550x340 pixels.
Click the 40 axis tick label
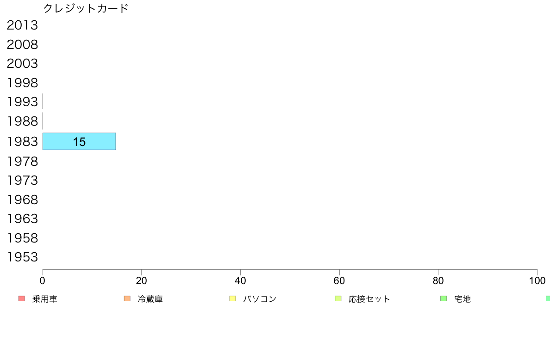coord(240,281)
